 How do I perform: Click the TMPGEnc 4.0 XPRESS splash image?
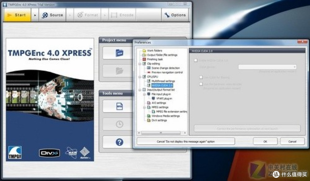pyautogui.click(x=50, y=100)
